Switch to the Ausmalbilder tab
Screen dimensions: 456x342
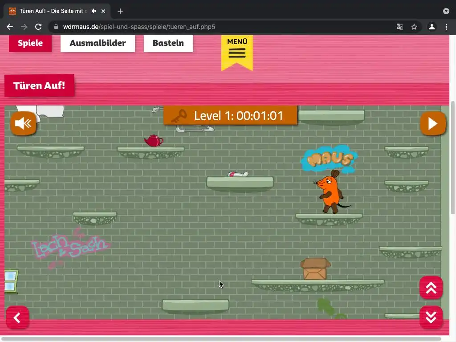pyautogui.click(x=98, y=43)
